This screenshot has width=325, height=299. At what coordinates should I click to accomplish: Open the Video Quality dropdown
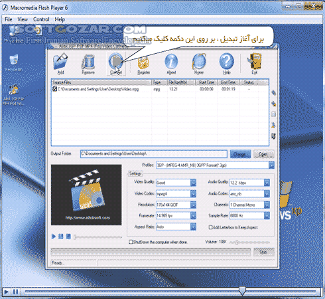point(193,183)
